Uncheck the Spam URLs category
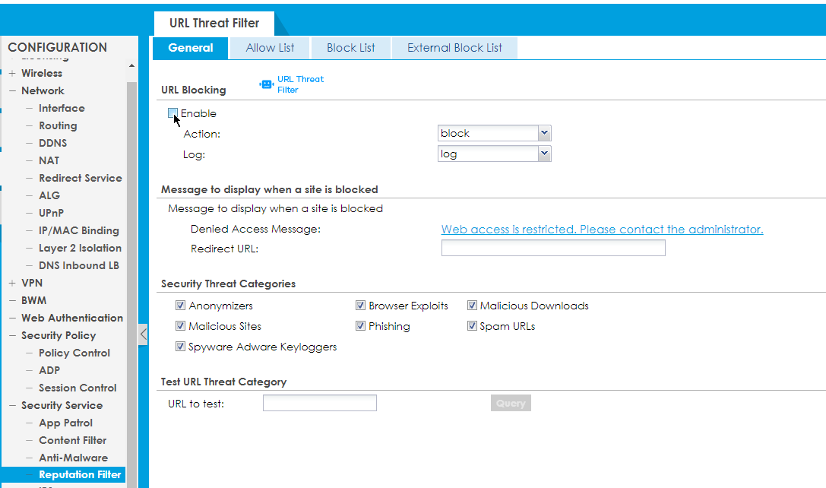 [x=473, y=325]
